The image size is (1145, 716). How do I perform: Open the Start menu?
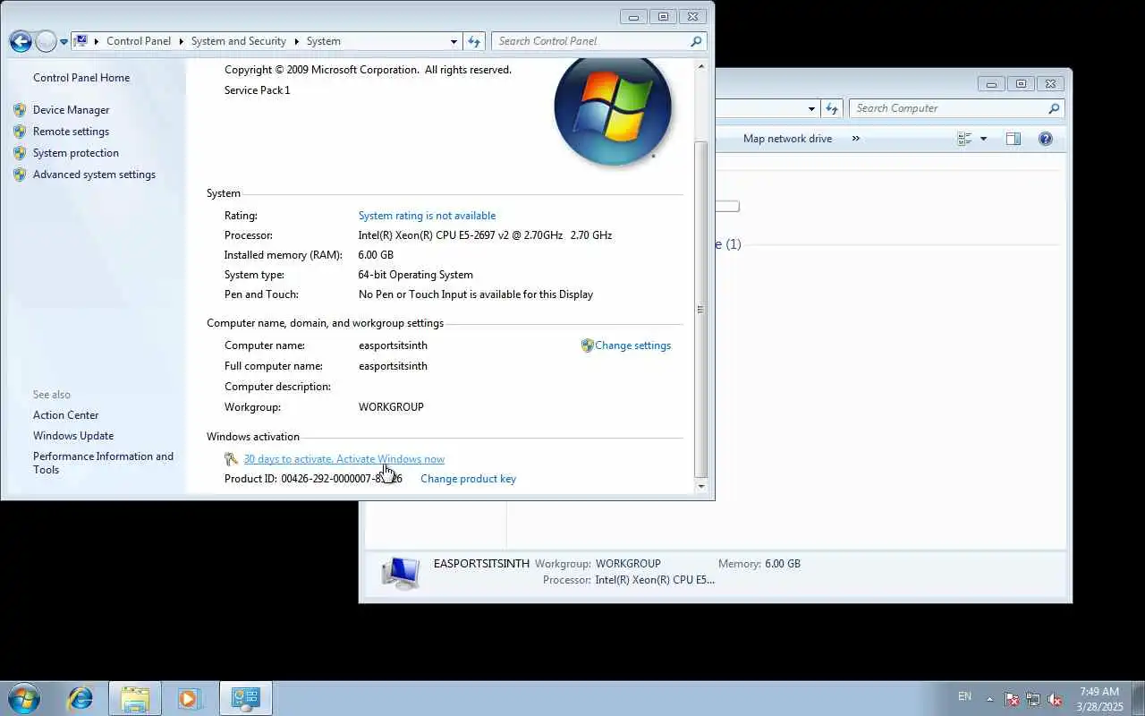pos(24,698)
